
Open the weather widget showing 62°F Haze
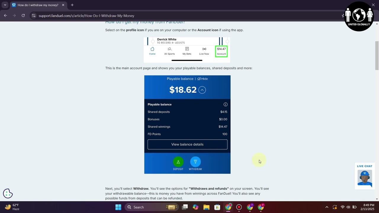click(12, 207)
